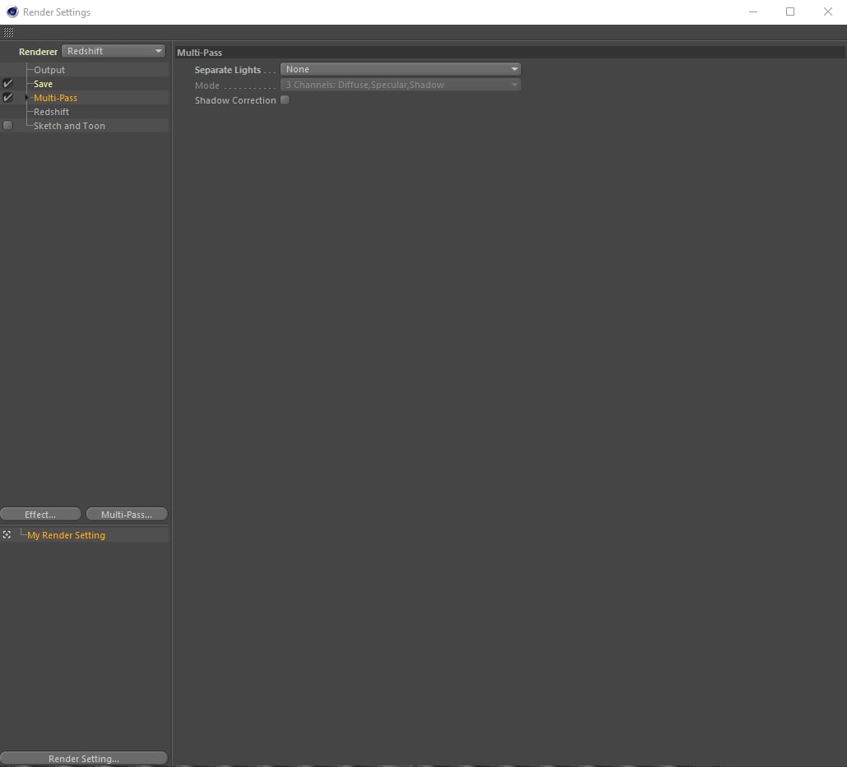
Task: Close the Render Settings window
Action: point(827,12)
